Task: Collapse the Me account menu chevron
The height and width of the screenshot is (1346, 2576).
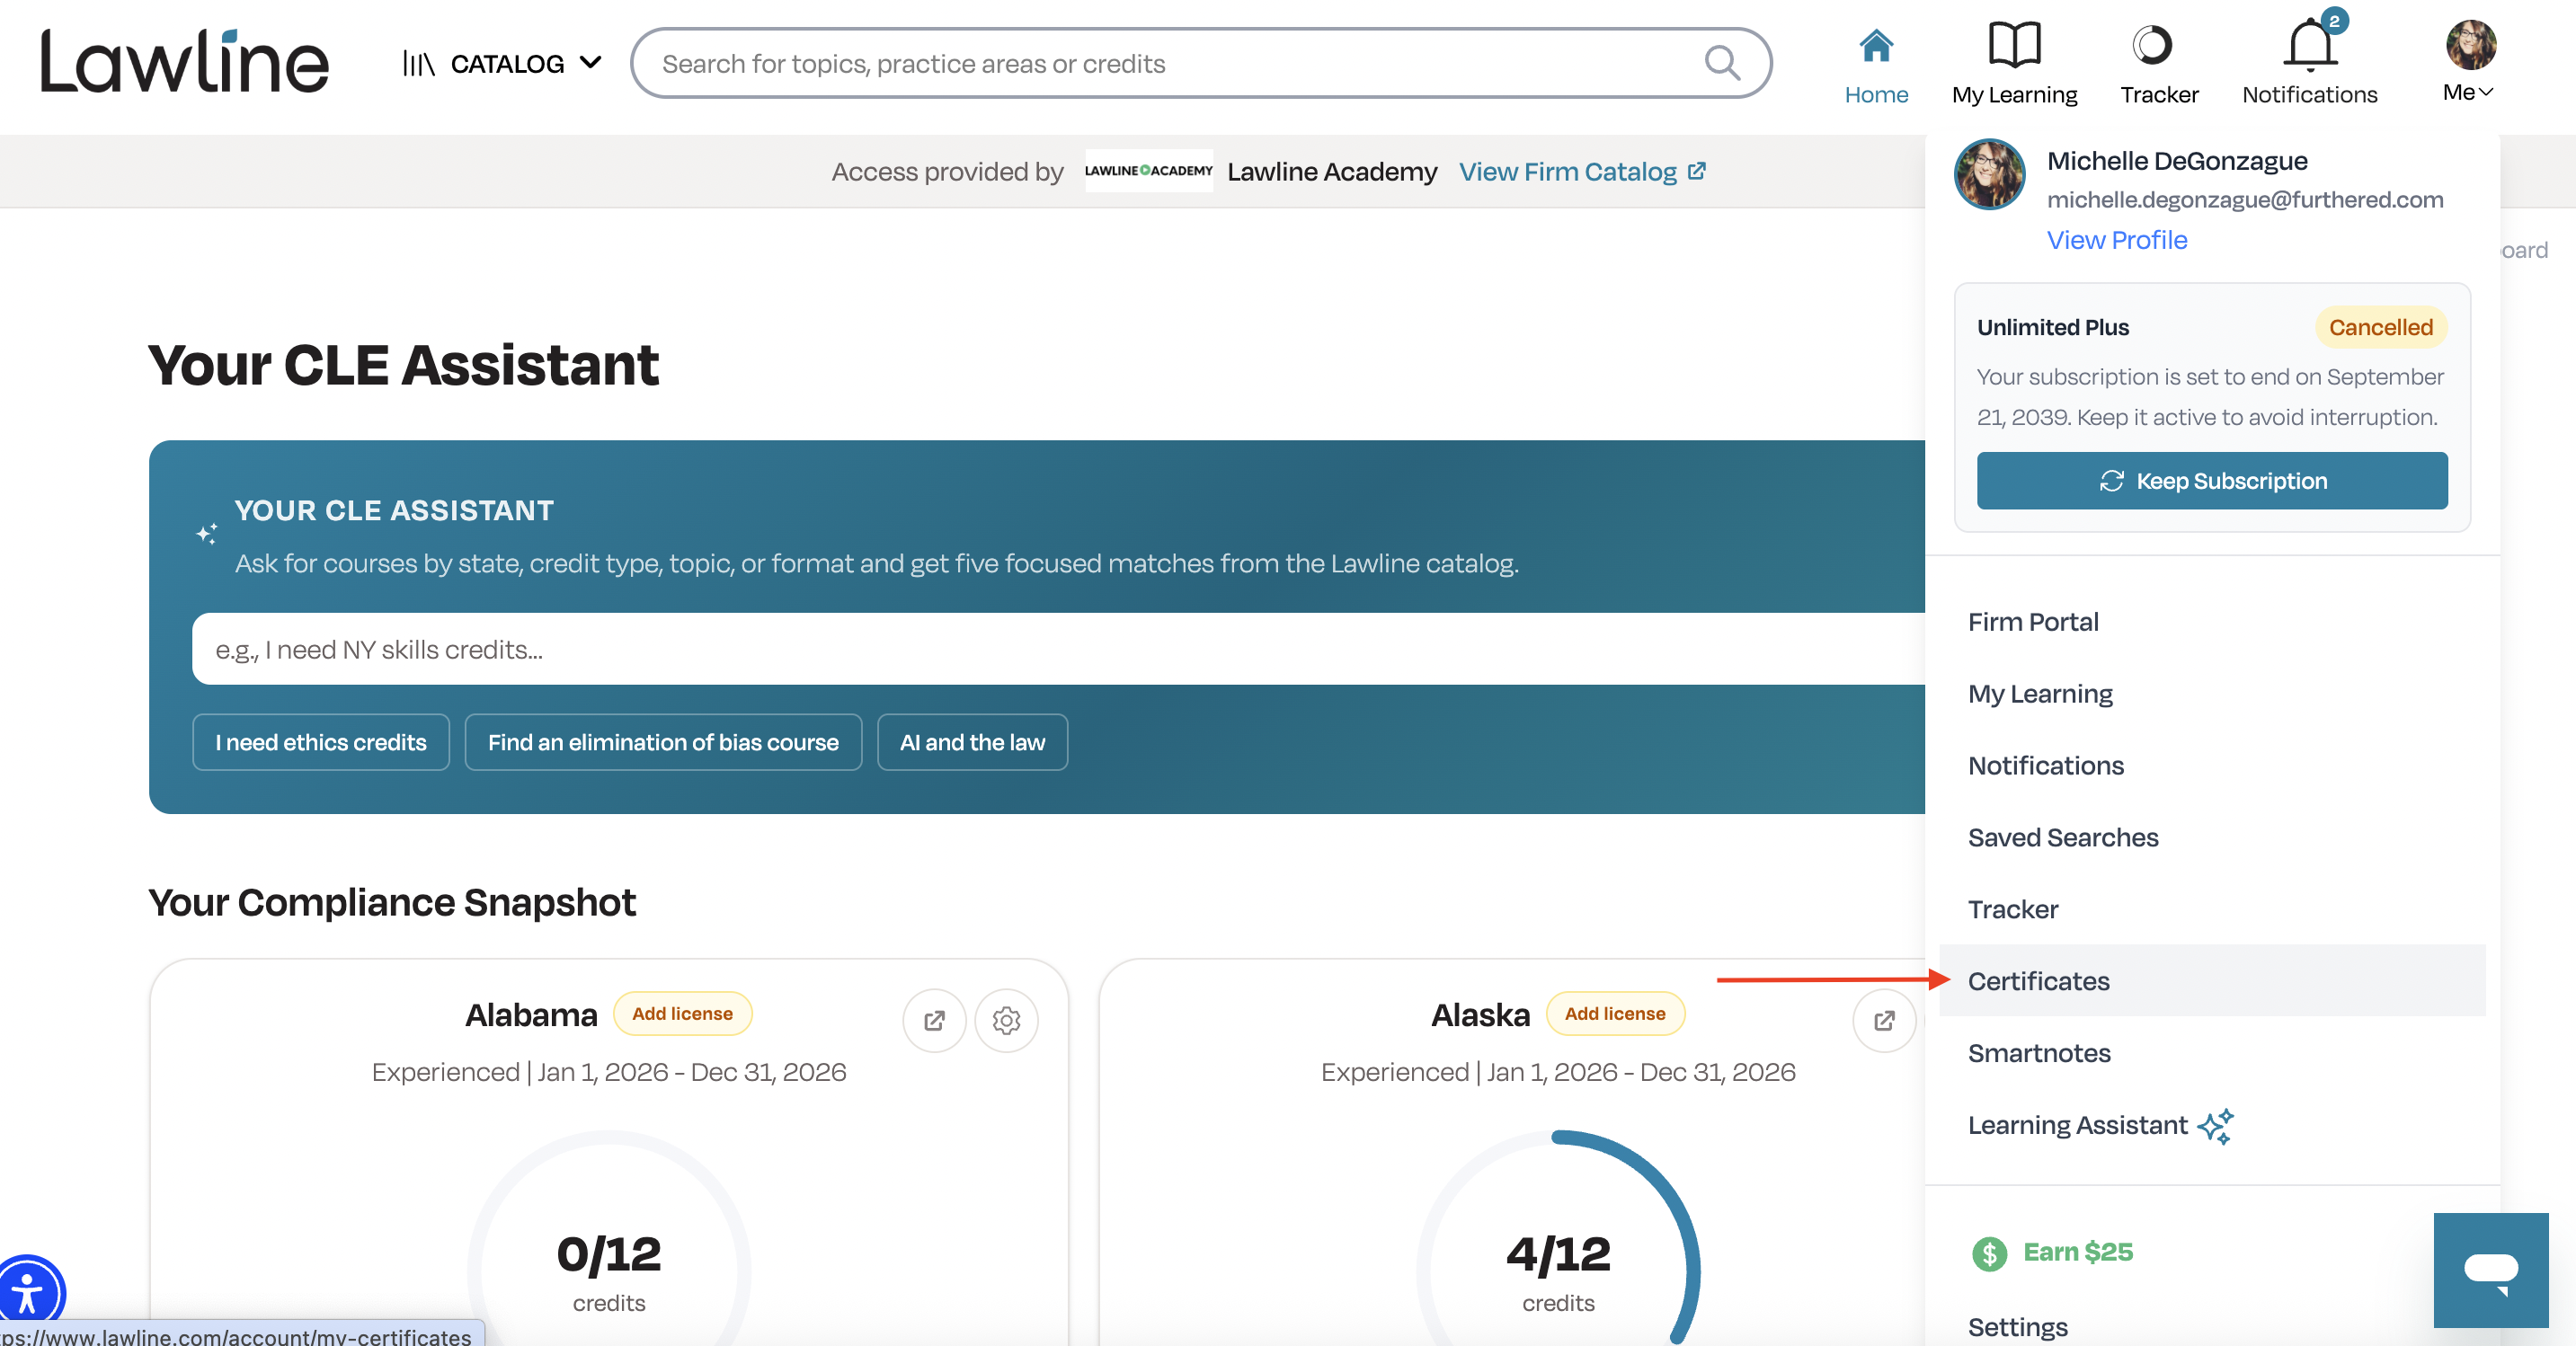Action: coord(2486,92)
